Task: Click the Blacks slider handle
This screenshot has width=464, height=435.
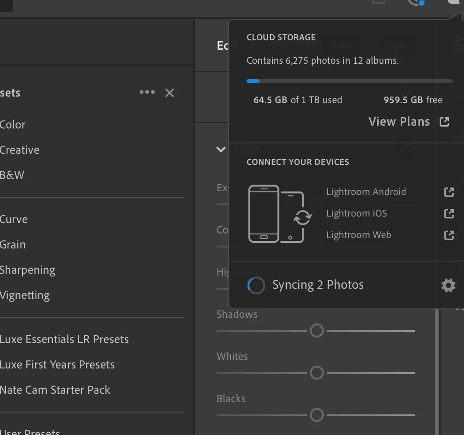Action: pos(317,415)
